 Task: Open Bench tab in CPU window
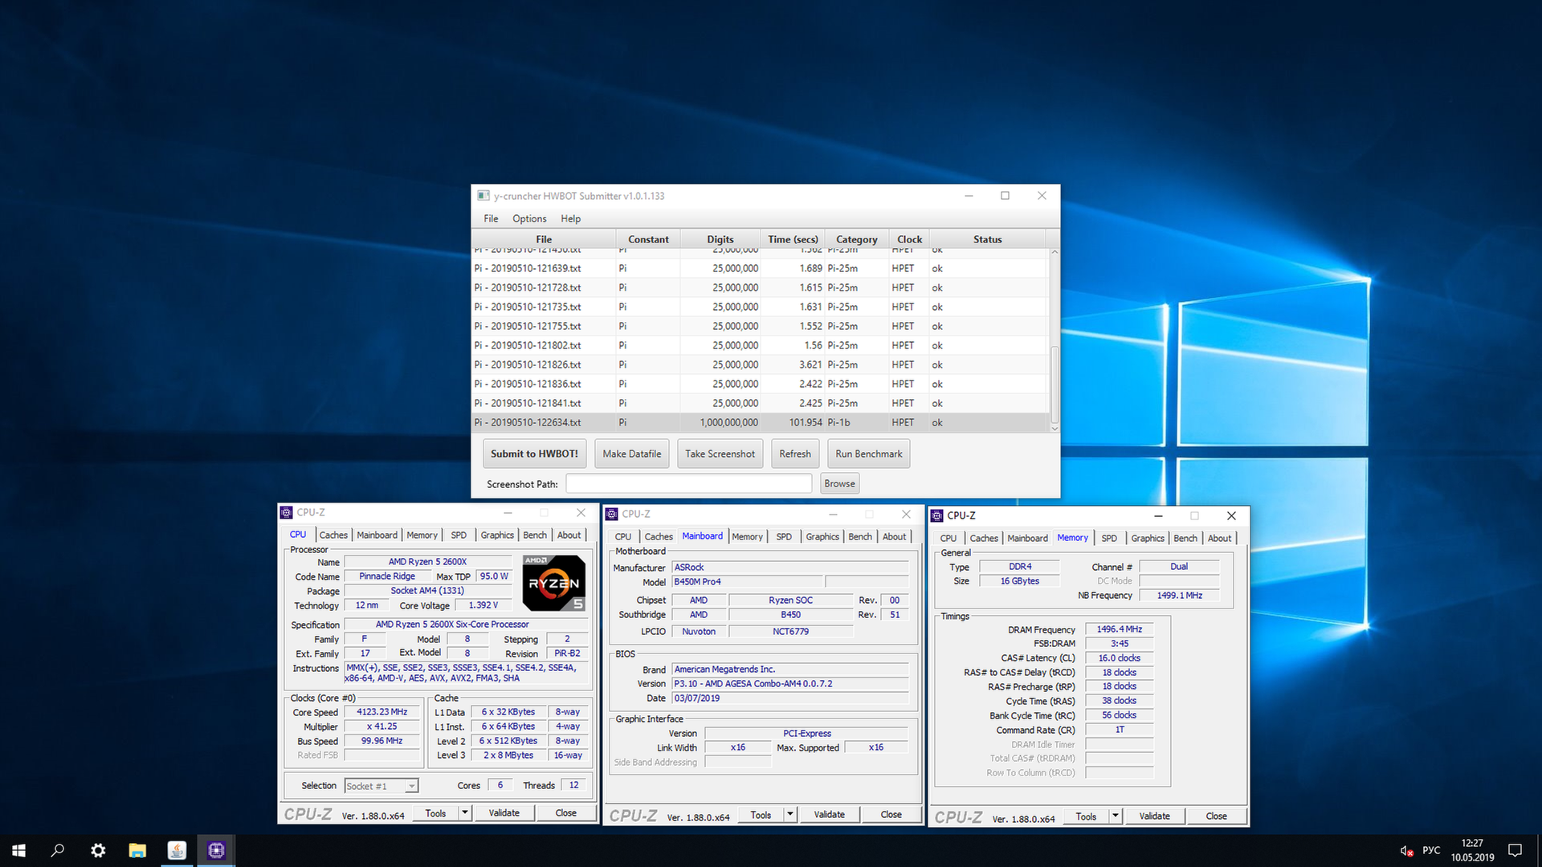(535, 535)
